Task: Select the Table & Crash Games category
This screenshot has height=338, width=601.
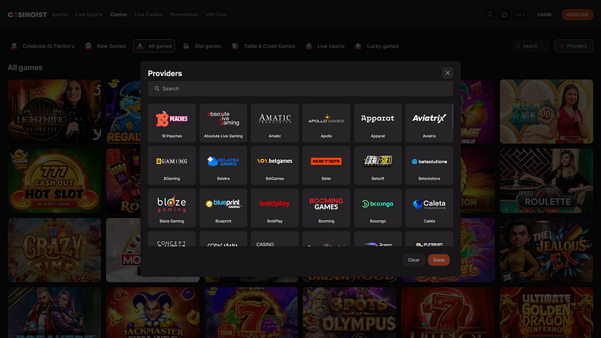Action: [x=264, y=46]
